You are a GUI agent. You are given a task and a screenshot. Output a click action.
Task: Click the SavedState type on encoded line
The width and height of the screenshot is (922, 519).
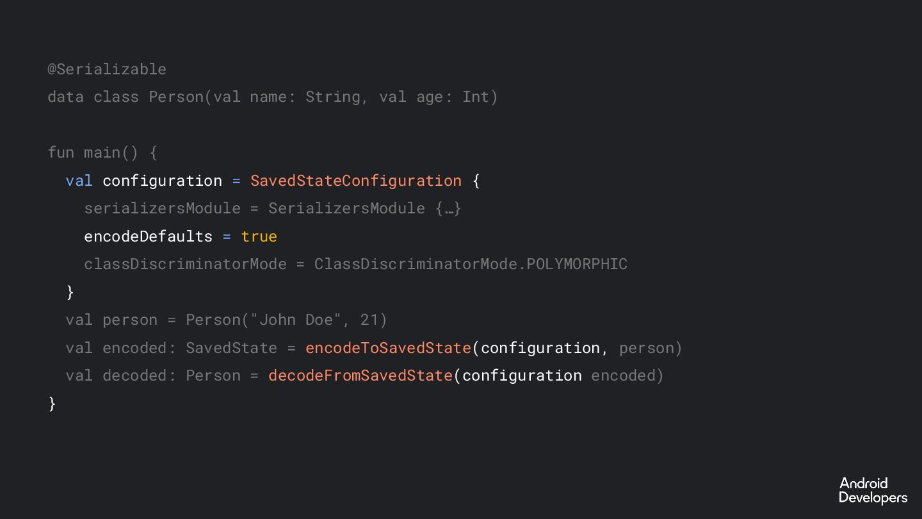pyautogui.click(x=232, y=348)
